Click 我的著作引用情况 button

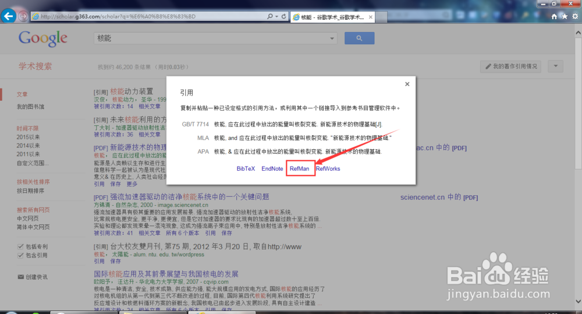click(511, 66)
